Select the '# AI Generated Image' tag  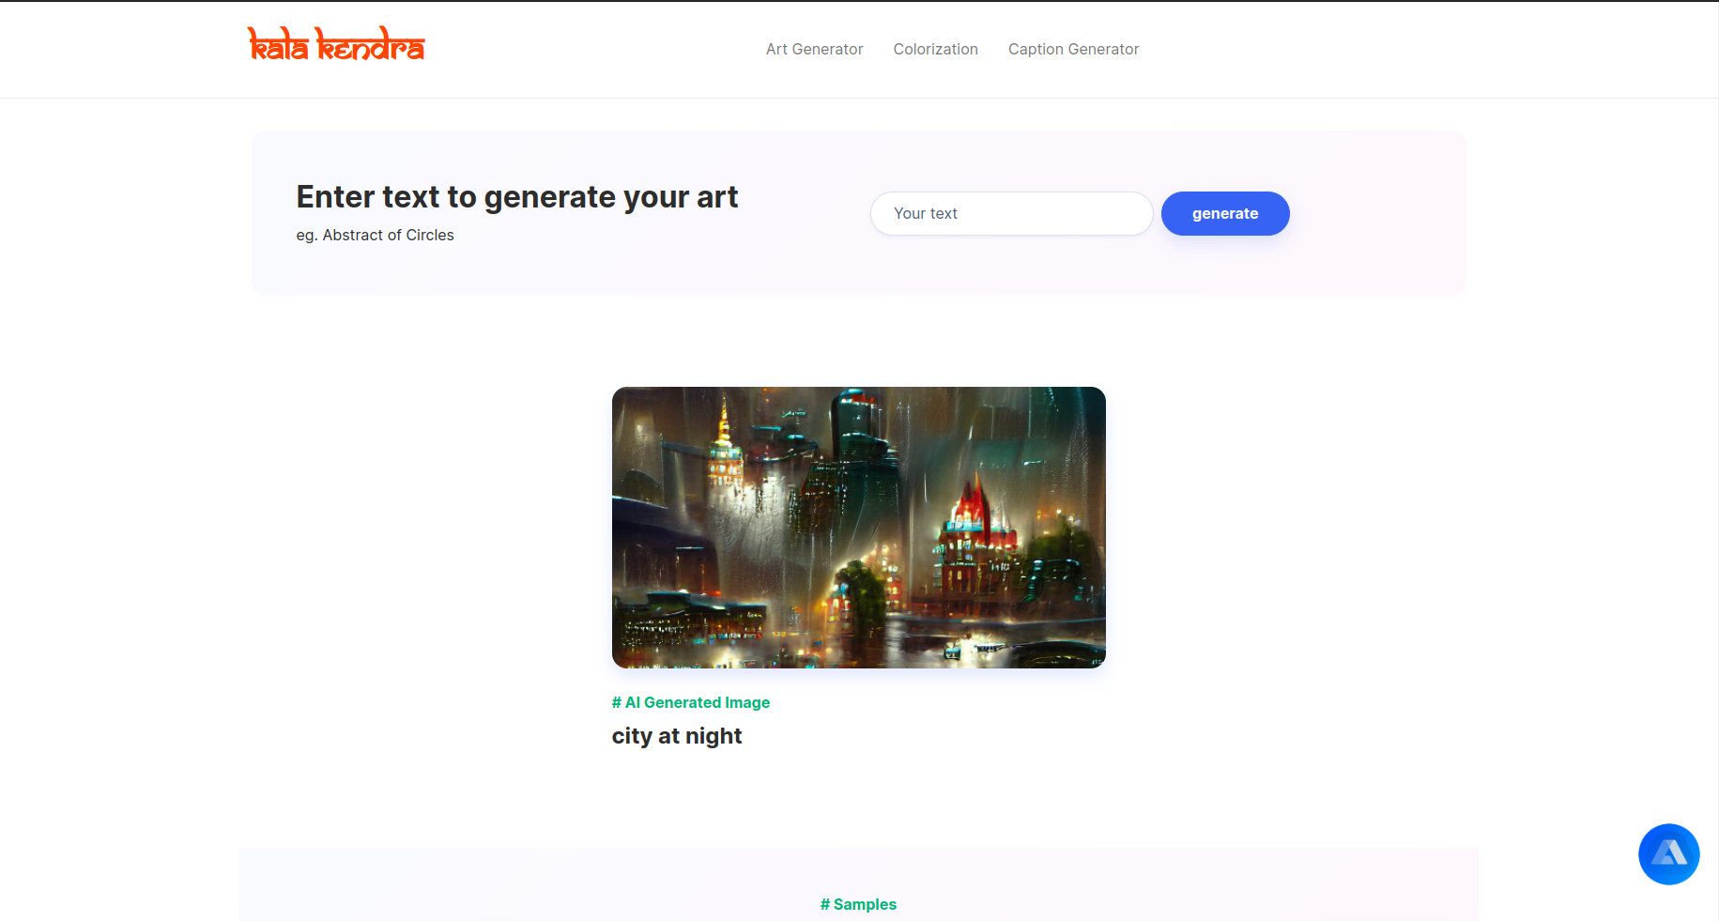(x=690, y=702)
